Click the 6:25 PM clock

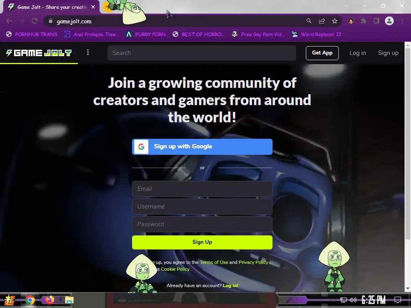point(374,300)
